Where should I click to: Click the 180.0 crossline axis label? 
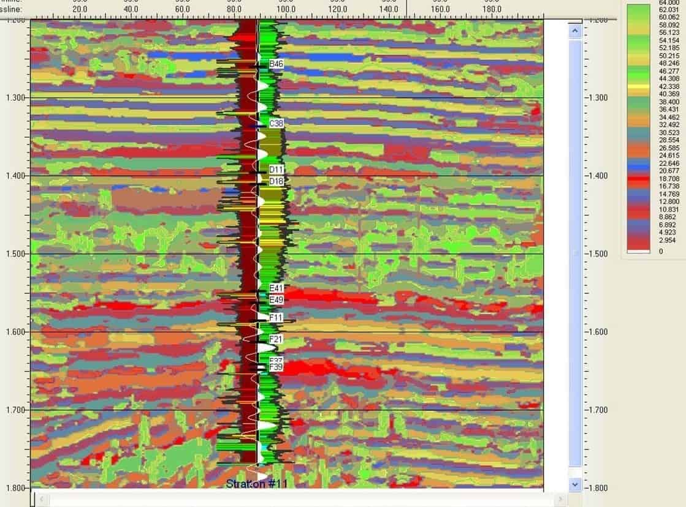[x=492, y=9]
